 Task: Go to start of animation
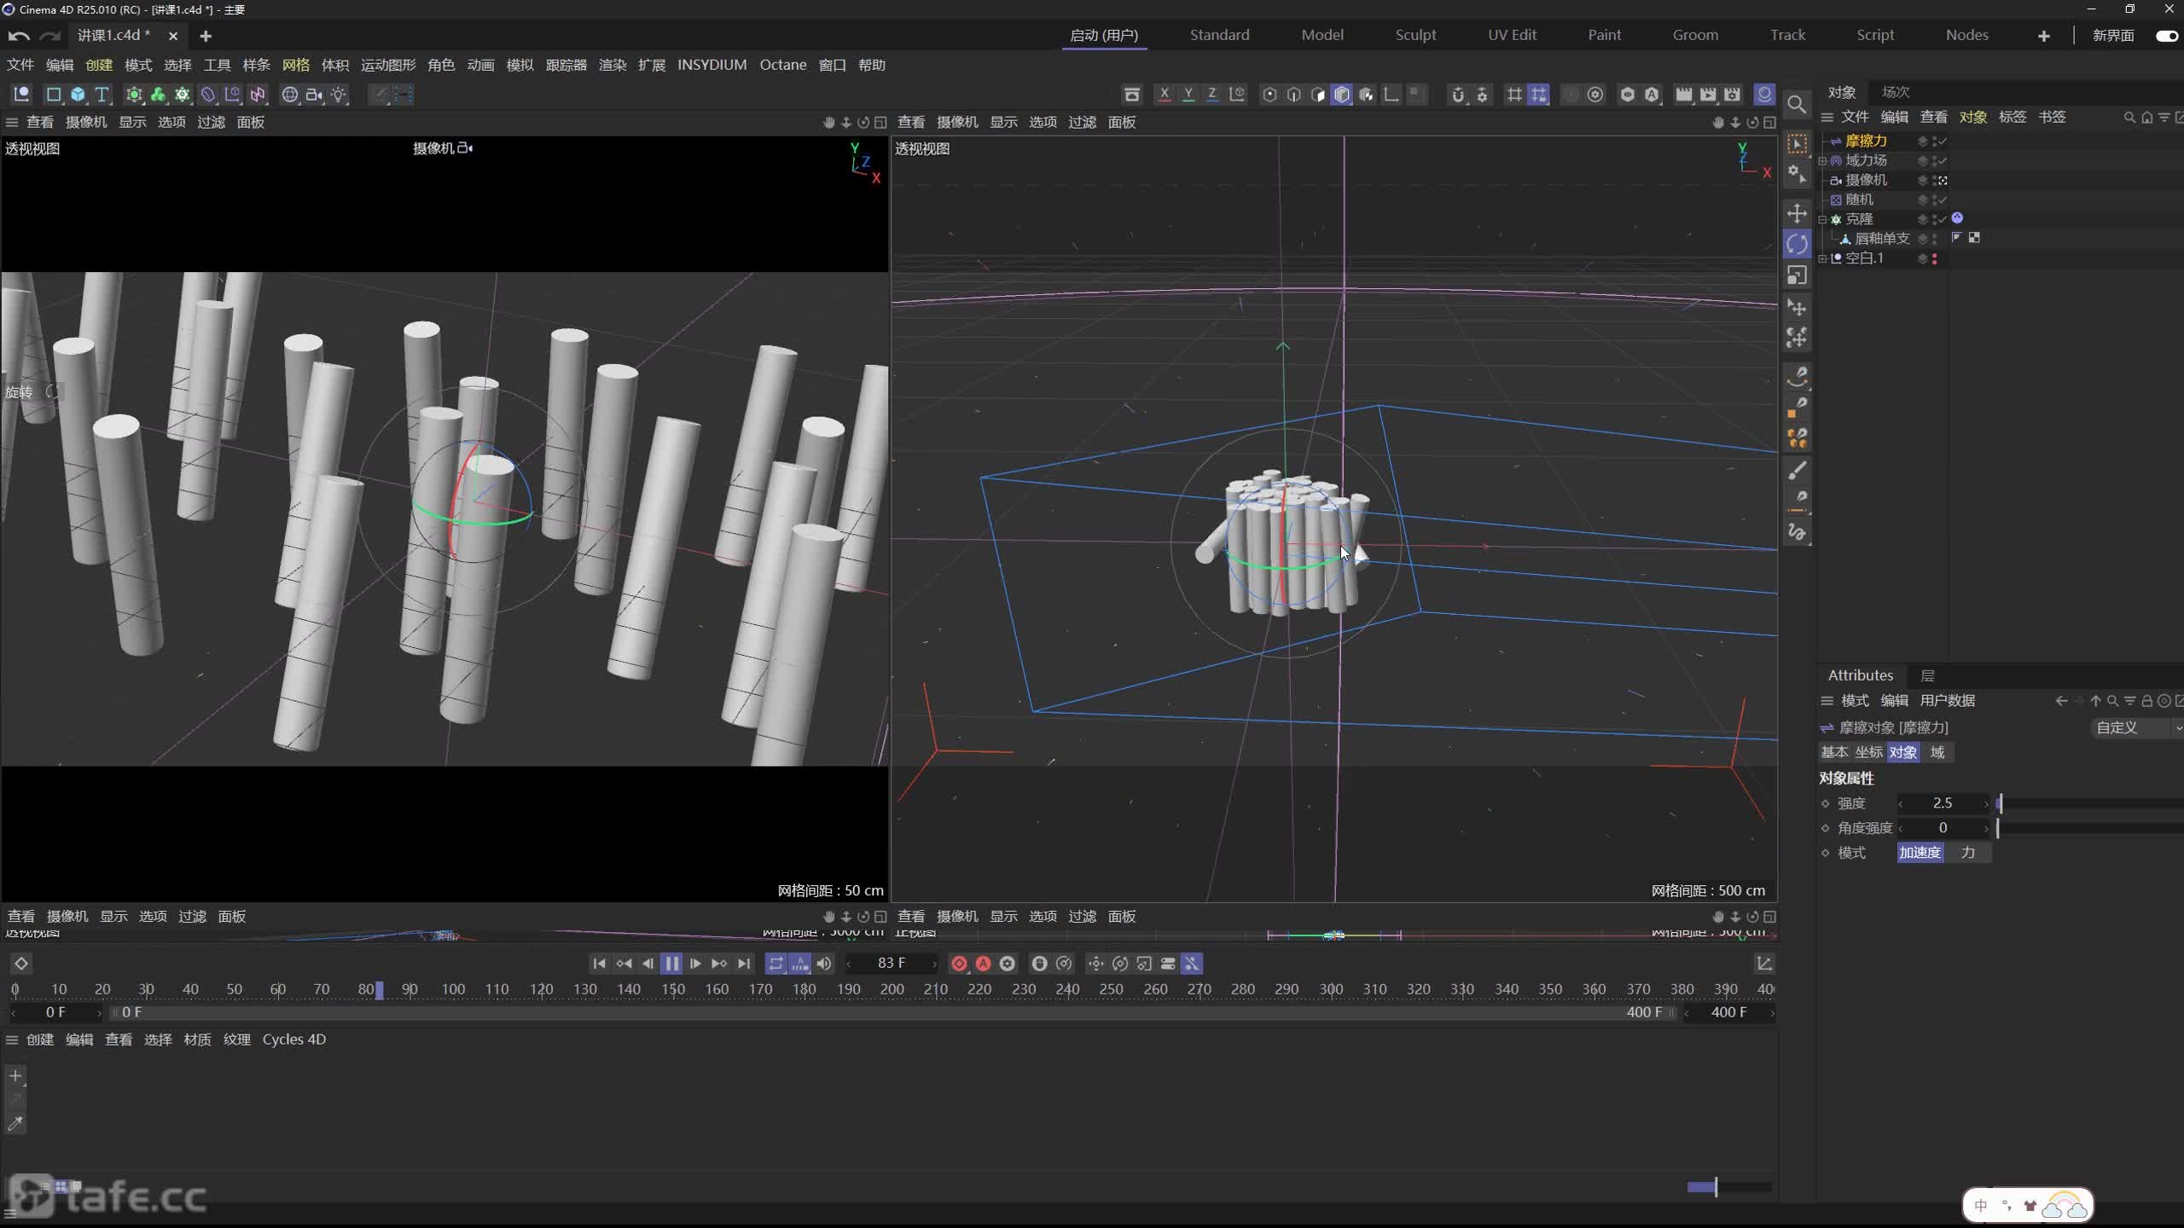click(599, 964)
